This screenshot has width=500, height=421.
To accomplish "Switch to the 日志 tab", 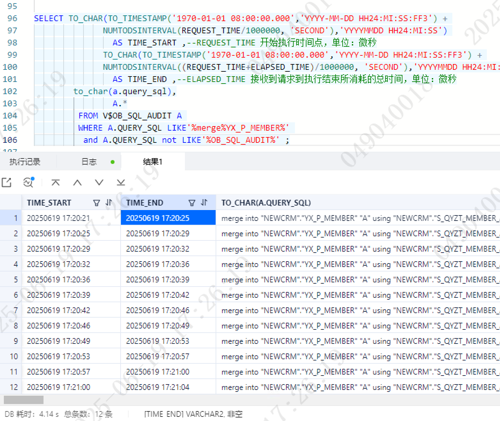I will pyautogui.click(x=89, y=162).
